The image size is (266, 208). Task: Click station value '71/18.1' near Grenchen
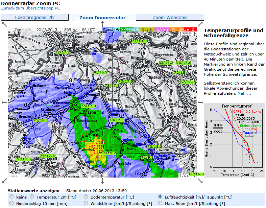[41, 120]
